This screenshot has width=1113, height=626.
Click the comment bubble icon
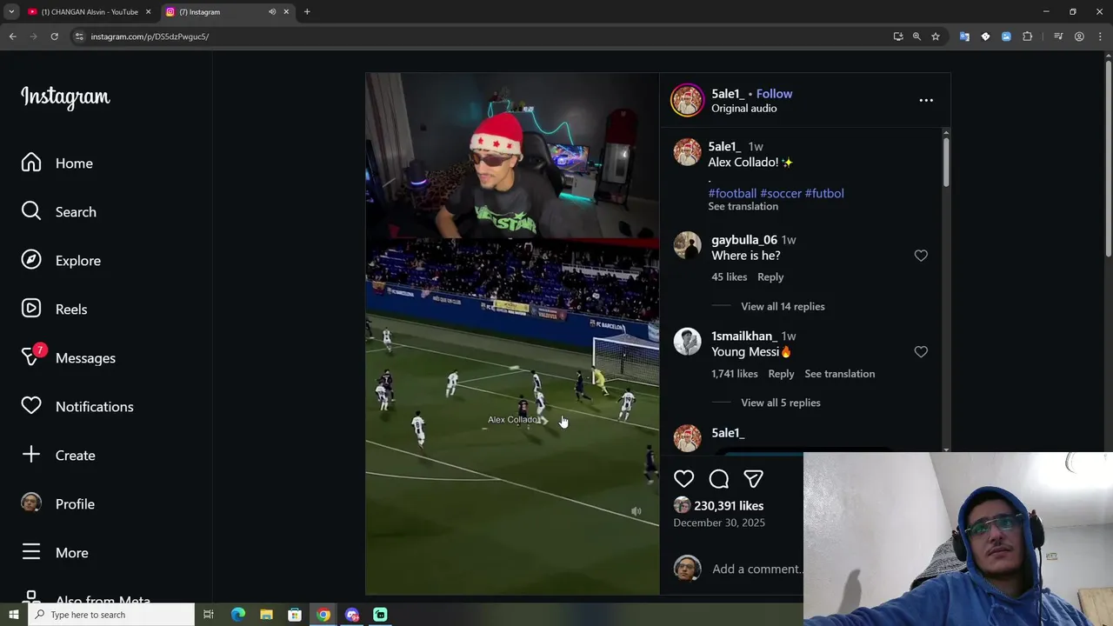(x=719, y=479)
